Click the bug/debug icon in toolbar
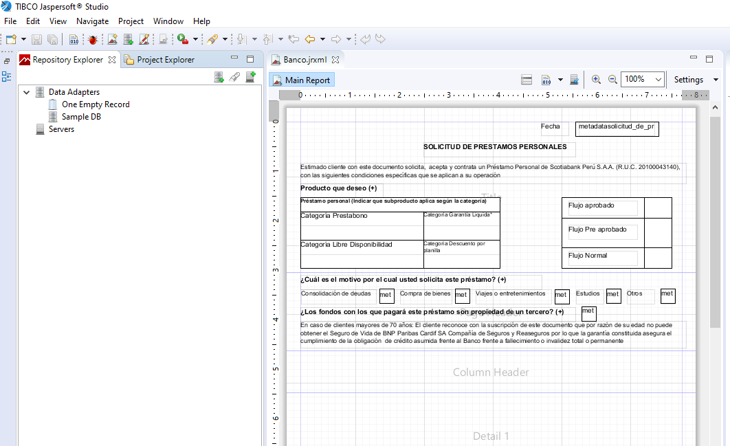Screen dimensions: 730x446 92,40
